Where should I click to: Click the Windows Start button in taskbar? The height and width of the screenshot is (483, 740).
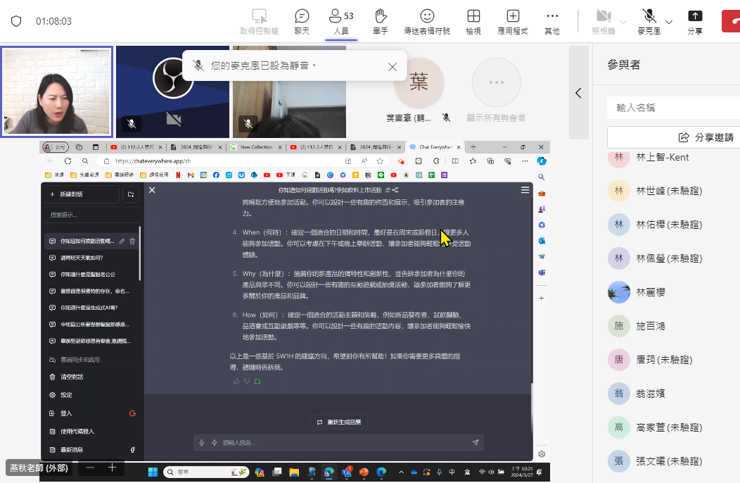pos(153,472)
